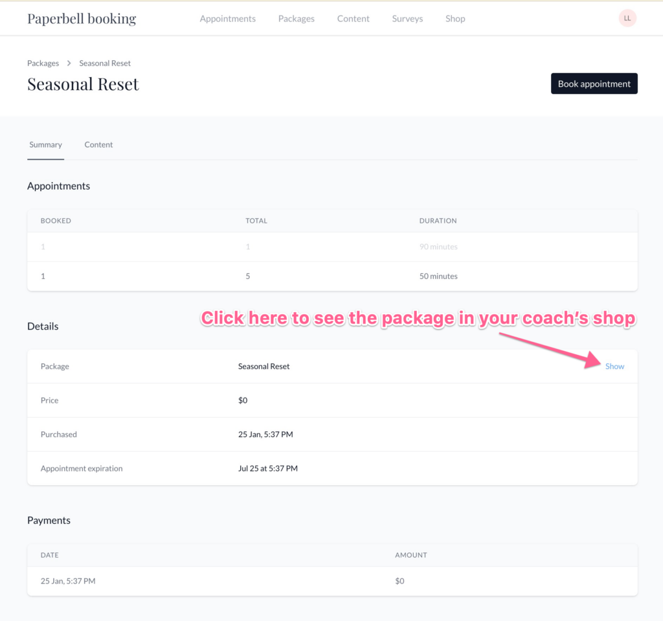Screen dimensions: 663x621
Task: Open Content in the top navigation
Action: [353, 19]
